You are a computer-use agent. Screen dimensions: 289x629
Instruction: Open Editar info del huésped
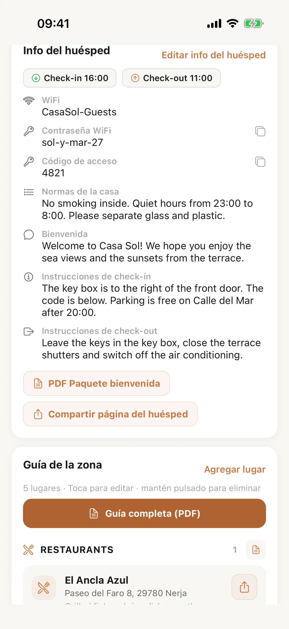click(x=214, y=55)
